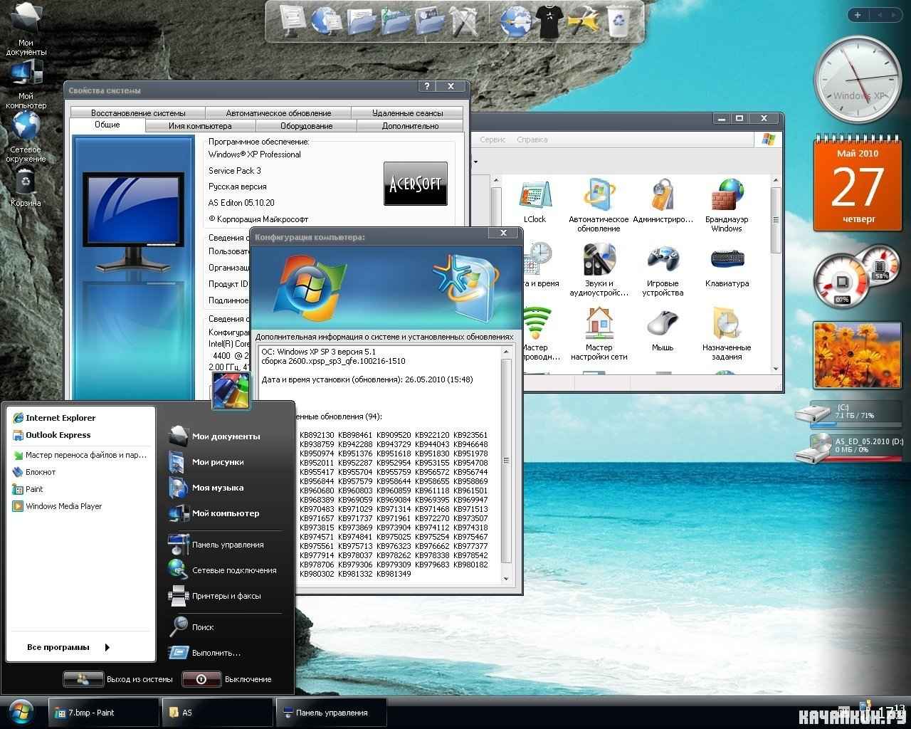The height and width of the screenshot is (729, 911).
Task: Open the My Computer dock icon
Action: coord(293,20)
